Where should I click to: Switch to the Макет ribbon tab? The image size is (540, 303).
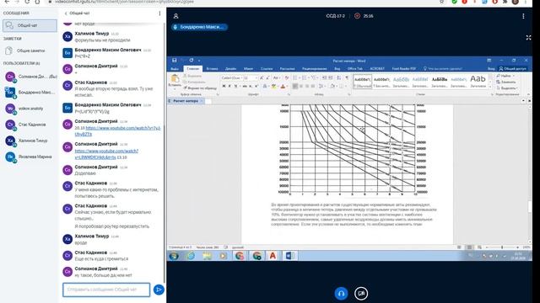pyautogui.click(x=248, y=69)
